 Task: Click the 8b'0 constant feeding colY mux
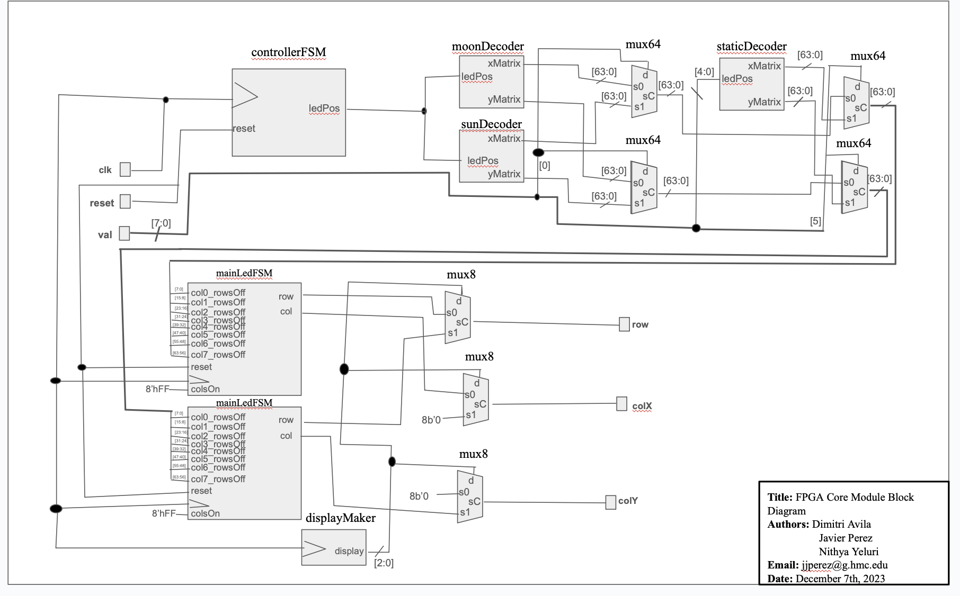tap(419, 496)
